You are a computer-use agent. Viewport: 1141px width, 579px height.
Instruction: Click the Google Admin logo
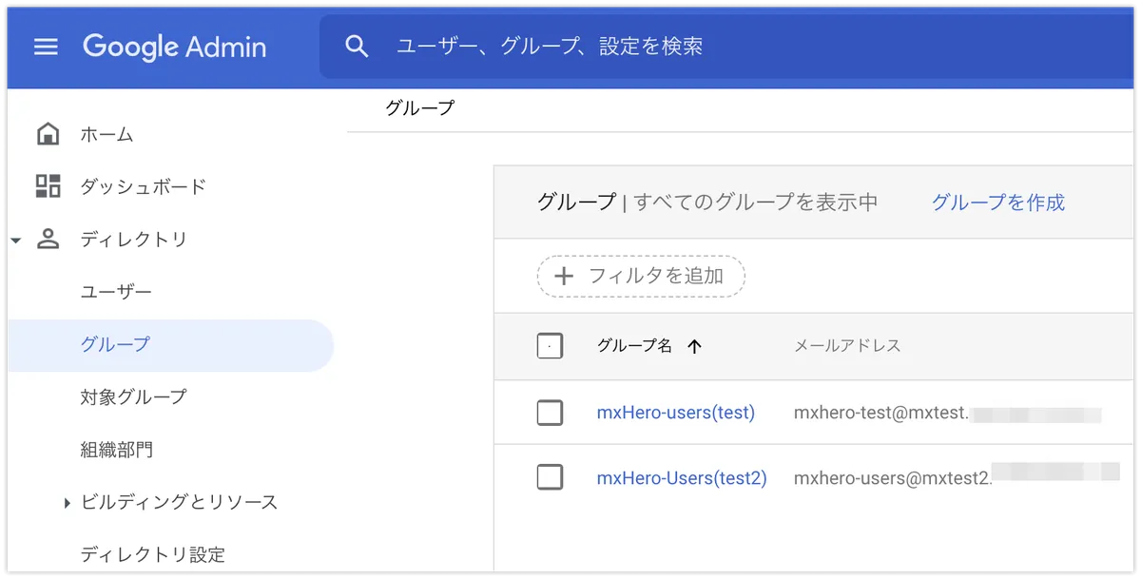[174, 47]
